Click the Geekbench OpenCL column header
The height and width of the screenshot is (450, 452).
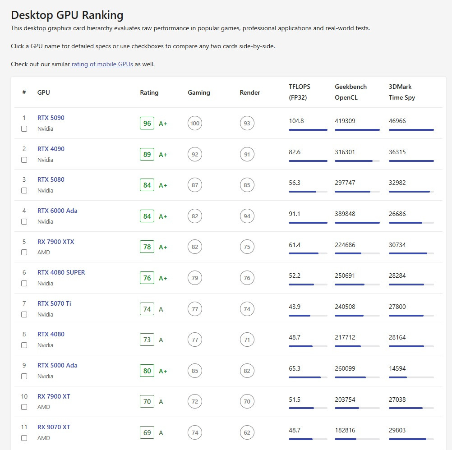tap(351, 92)
